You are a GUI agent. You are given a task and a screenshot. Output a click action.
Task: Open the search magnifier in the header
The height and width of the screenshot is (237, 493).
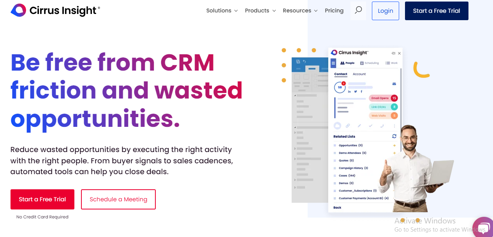click(358, 10)
